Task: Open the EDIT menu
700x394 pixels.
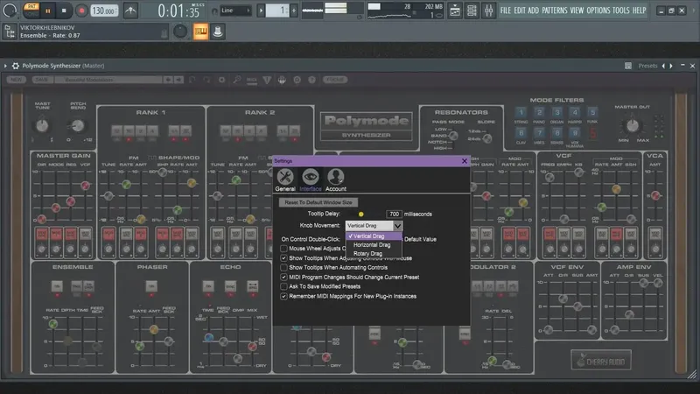Action: pos(519,11)
